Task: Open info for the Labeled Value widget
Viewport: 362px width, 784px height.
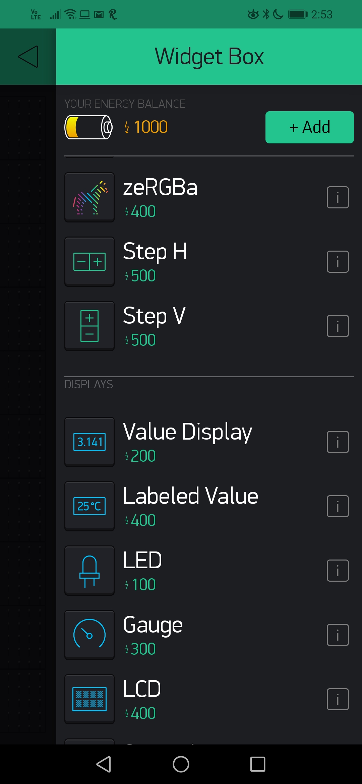Action: click(338, 506)
